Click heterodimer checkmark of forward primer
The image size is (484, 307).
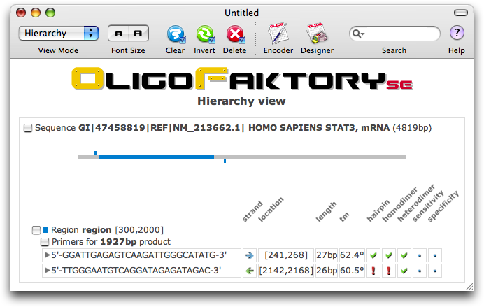tap(404, 255)
